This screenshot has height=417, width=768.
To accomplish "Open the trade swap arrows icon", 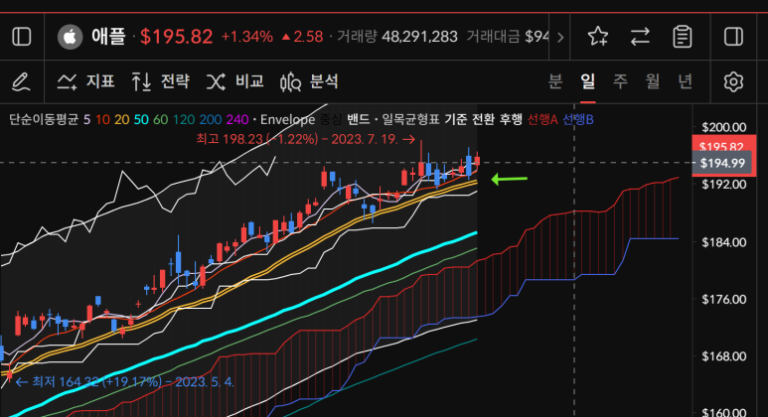I will pyautogui.click(x=640, y=37).
